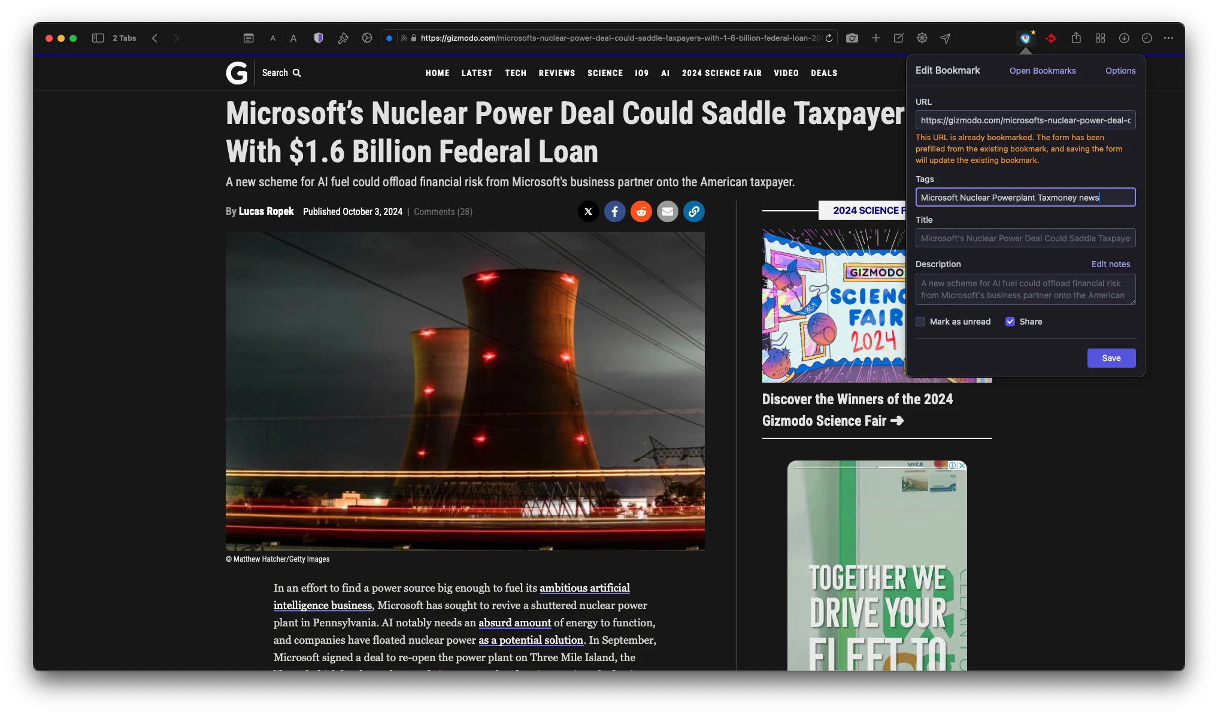The width and height of the screenshot is (1218, 715).
Task: Click Options in bookmark popup
Action: (1120, 71)
